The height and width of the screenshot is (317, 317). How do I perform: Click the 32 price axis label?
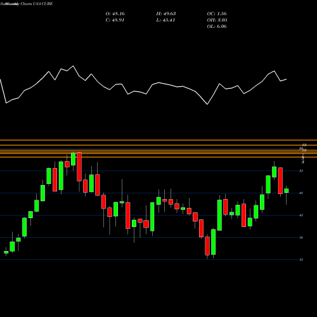pyautogui.click(x=301, y=260)
